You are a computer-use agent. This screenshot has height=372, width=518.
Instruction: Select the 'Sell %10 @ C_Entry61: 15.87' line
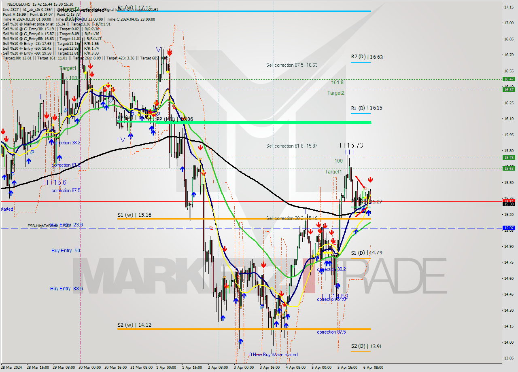51,34
